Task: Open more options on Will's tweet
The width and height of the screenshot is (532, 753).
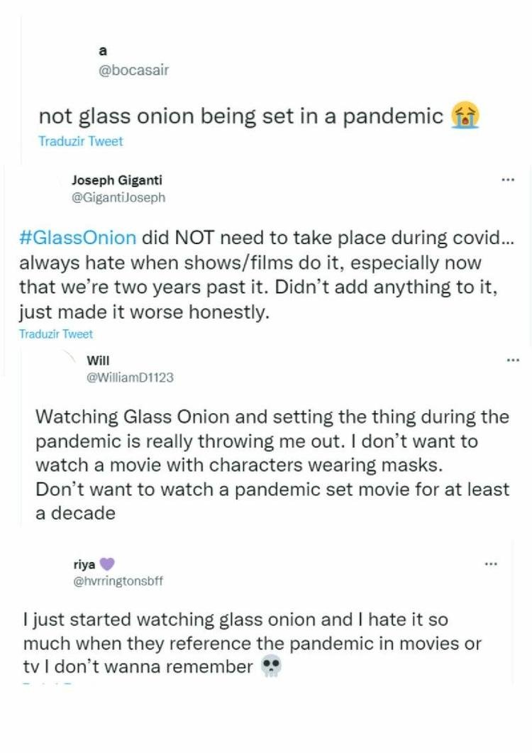Action: (512, 361)
